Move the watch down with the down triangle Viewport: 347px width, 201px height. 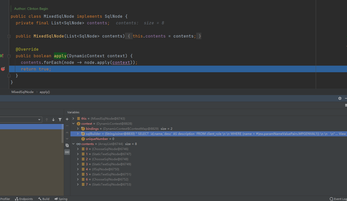67,139
